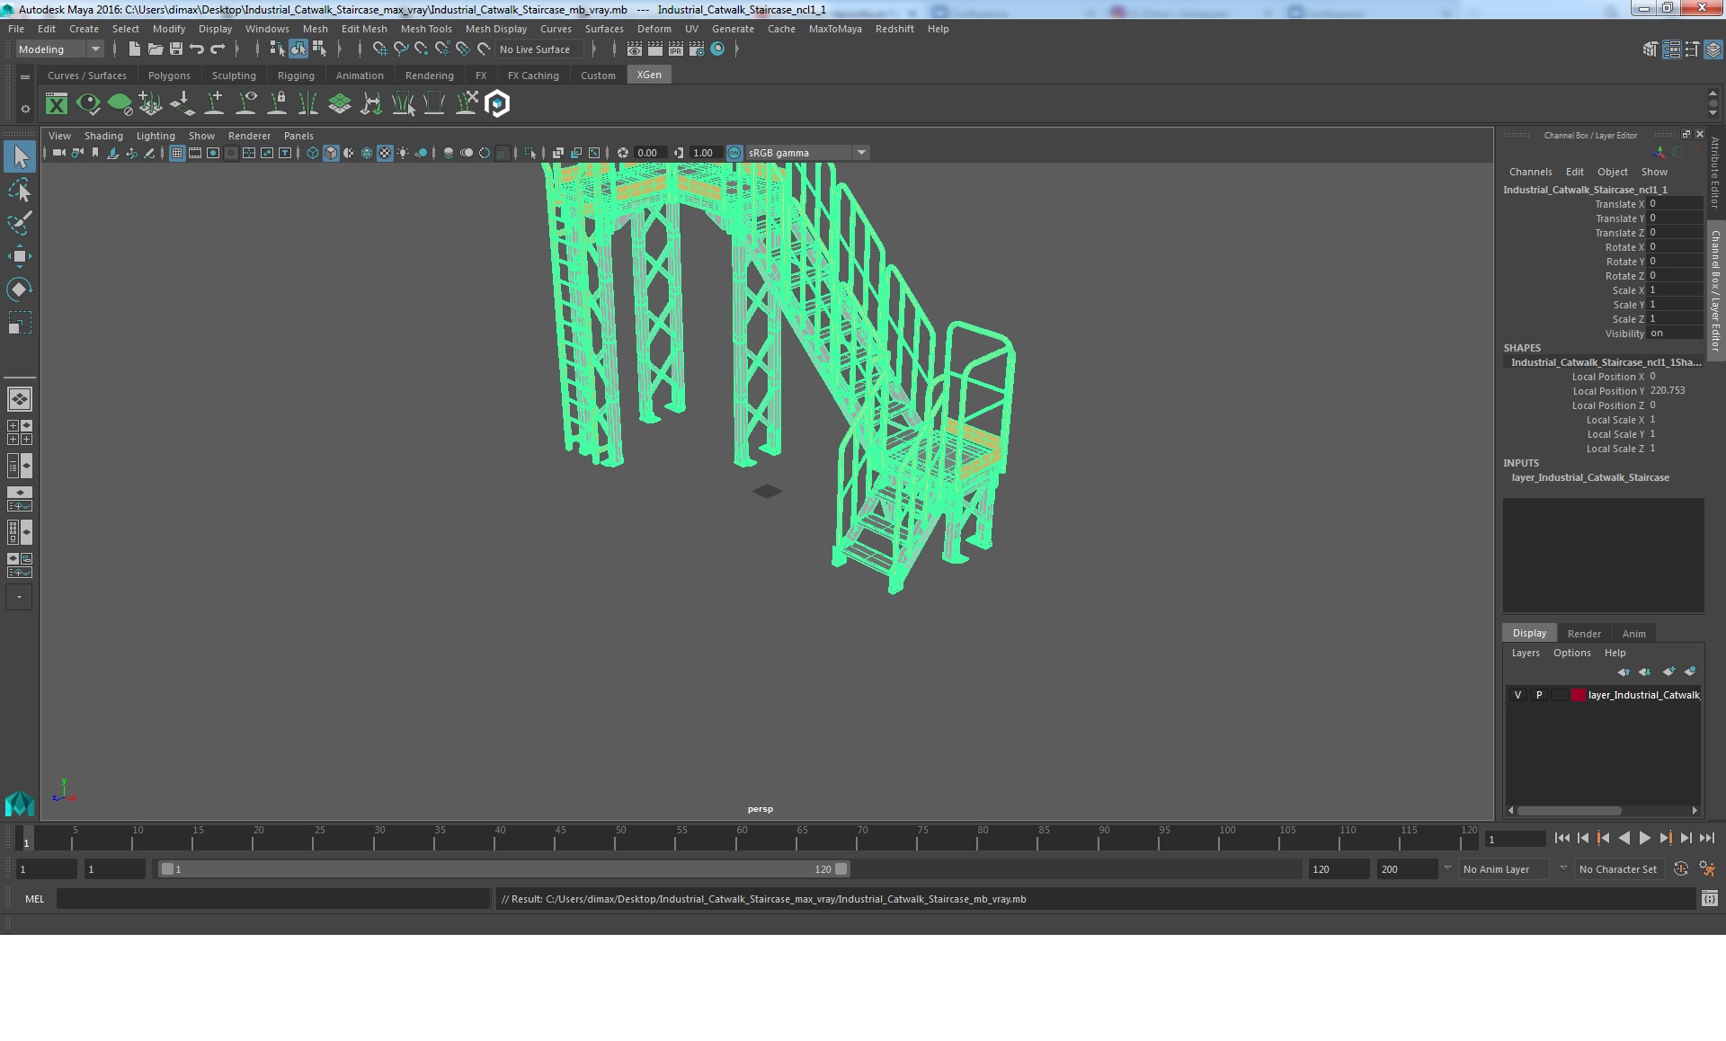The height and width of the screenshot is (1041, 1726).
Task: Open the Channels menu in Channel Box
Action: pos(1530,172)
